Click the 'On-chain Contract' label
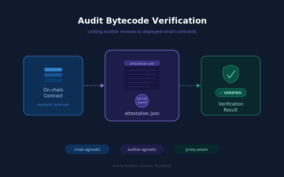This screenshot has width=284, height=177. 53,93
